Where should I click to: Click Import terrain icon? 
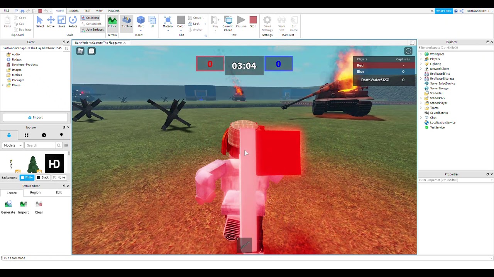pyautogui.click(x=24, y=207)
